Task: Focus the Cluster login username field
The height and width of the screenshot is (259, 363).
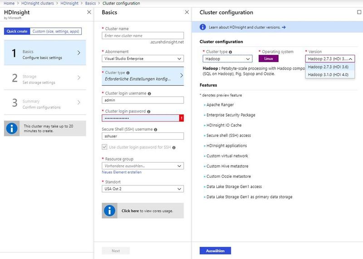Action: coord(142,100)
